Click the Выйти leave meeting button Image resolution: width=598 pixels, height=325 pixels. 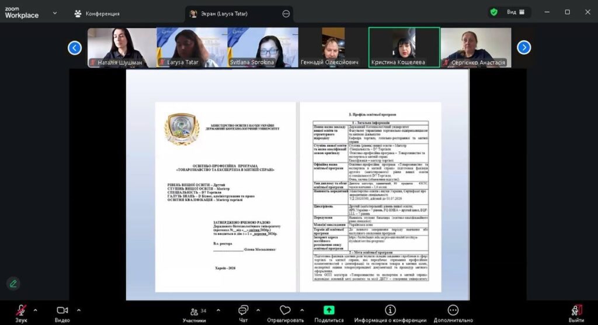point(576,310)
